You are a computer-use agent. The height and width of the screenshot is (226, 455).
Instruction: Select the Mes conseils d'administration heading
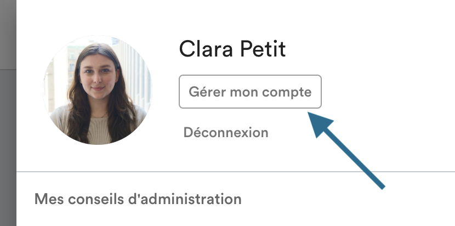[138, 199]
